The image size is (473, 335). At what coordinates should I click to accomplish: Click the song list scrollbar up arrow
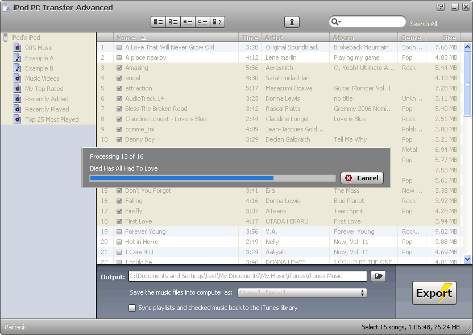467,47
